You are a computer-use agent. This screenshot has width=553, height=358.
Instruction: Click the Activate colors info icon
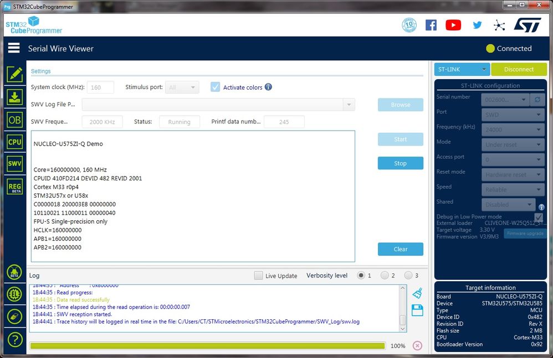[268, 87]
